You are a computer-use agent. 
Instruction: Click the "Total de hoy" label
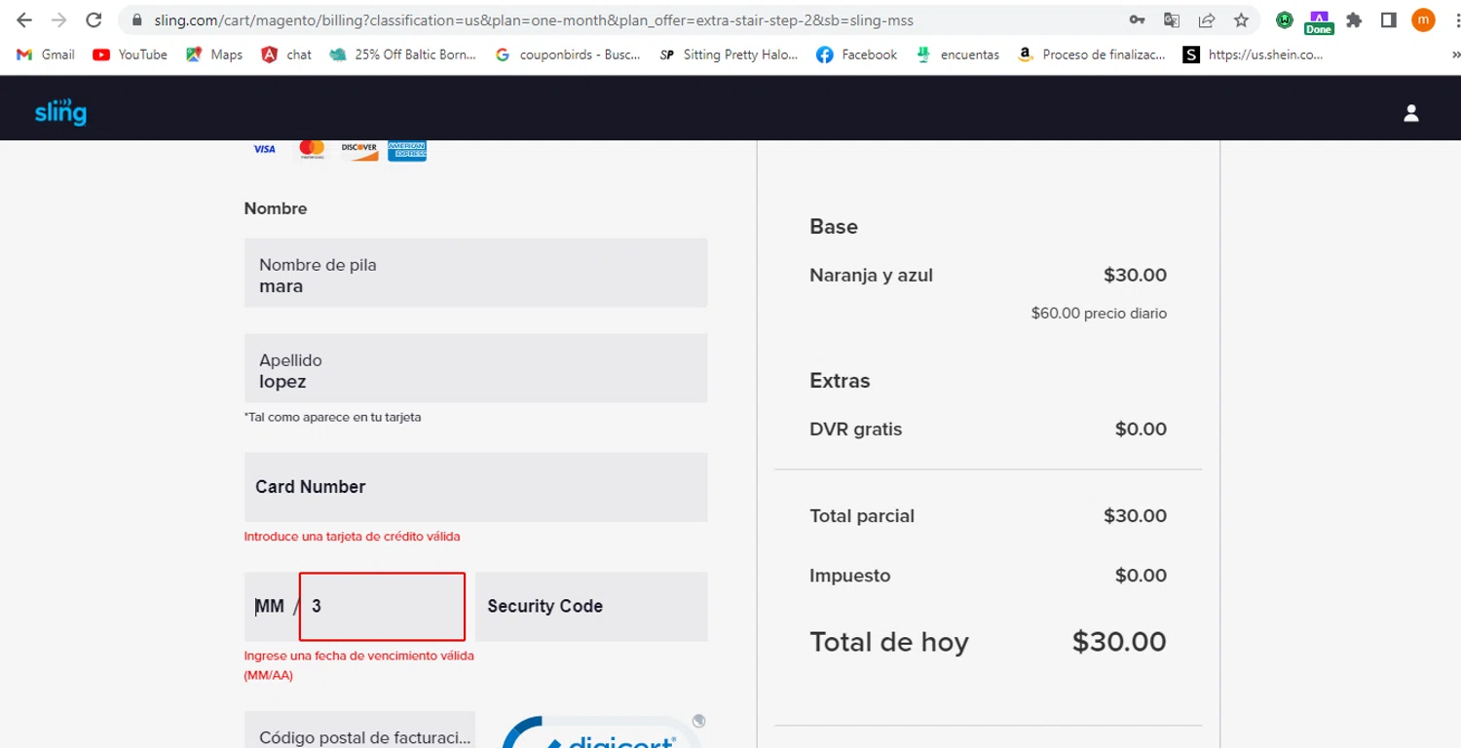(x=889, y=643)
